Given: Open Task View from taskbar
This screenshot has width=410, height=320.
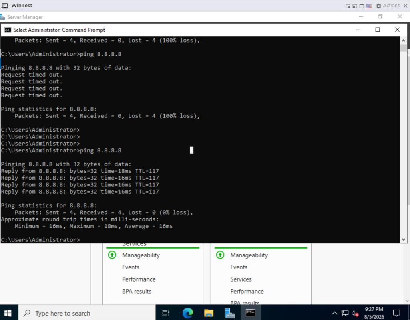Looking at the screenshot, I should [166, 313].
